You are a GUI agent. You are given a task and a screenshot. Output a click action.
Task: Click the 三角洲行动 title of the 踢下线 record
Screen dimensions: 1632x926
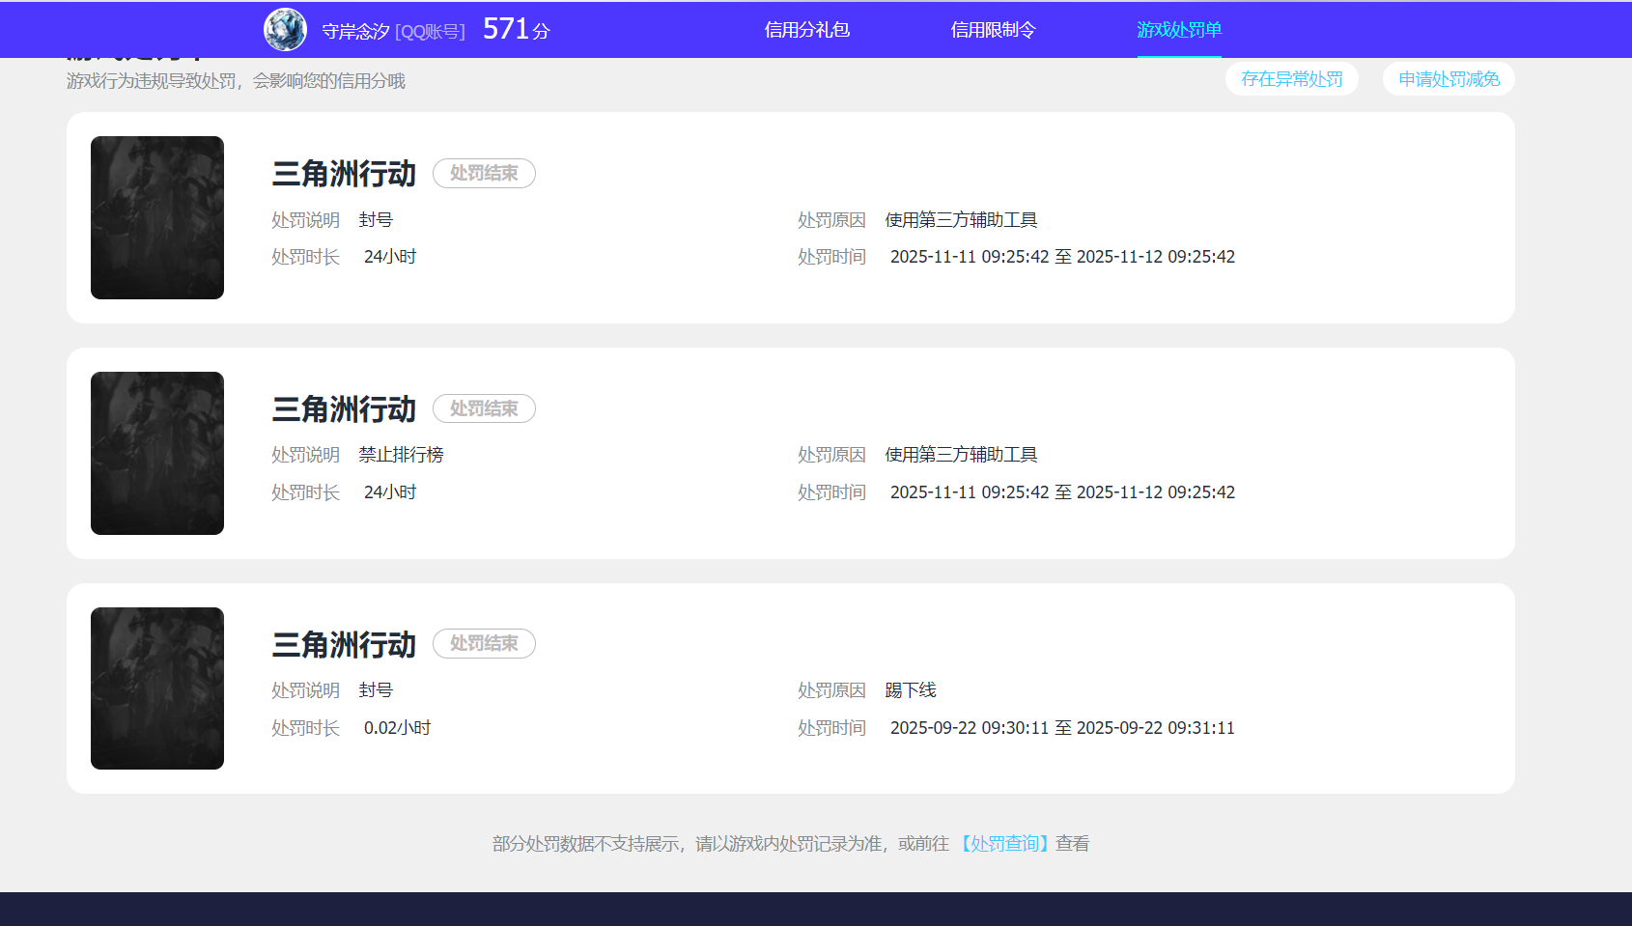coord(344,645)
